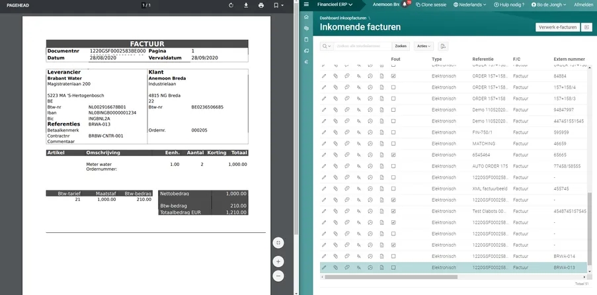Zoom in on the PDF
Image resolution: width=597 pixels, height=295 pixels.
coord(278,261)
